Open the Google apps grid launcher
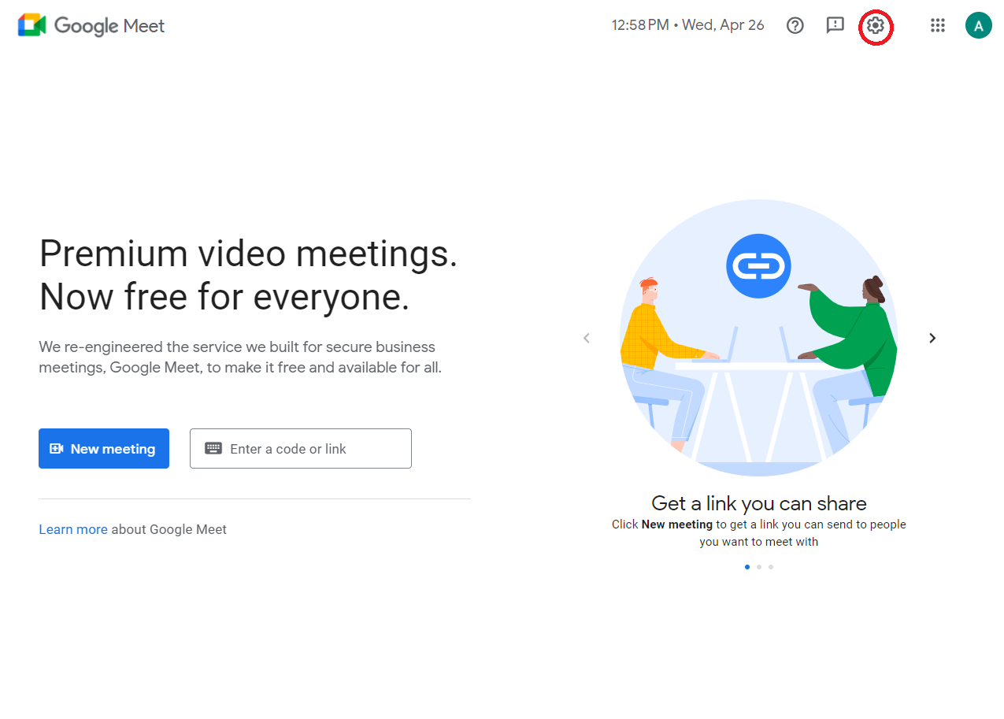Viewport: 1004px width, 719px height. 937,26
